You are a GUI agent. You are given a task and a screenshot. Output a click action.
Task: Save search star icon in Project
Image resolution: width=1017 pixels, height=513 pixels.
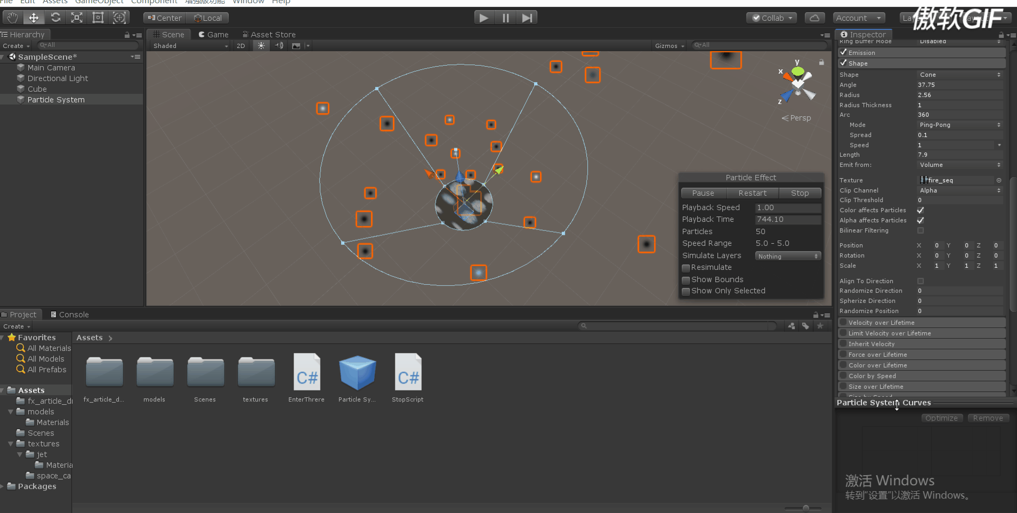click(x=820, y=326)
